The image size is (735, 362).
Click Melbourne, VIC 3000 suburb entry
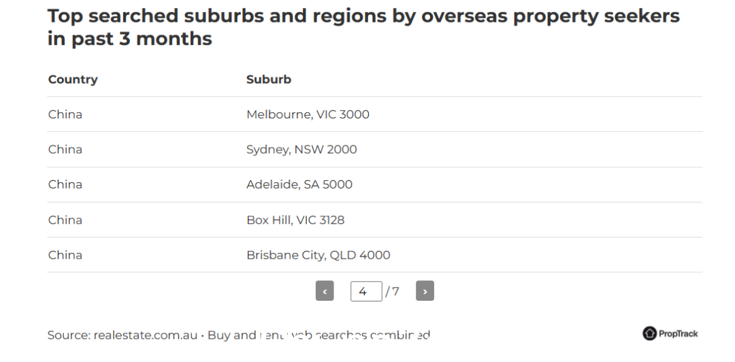point(308,114)
